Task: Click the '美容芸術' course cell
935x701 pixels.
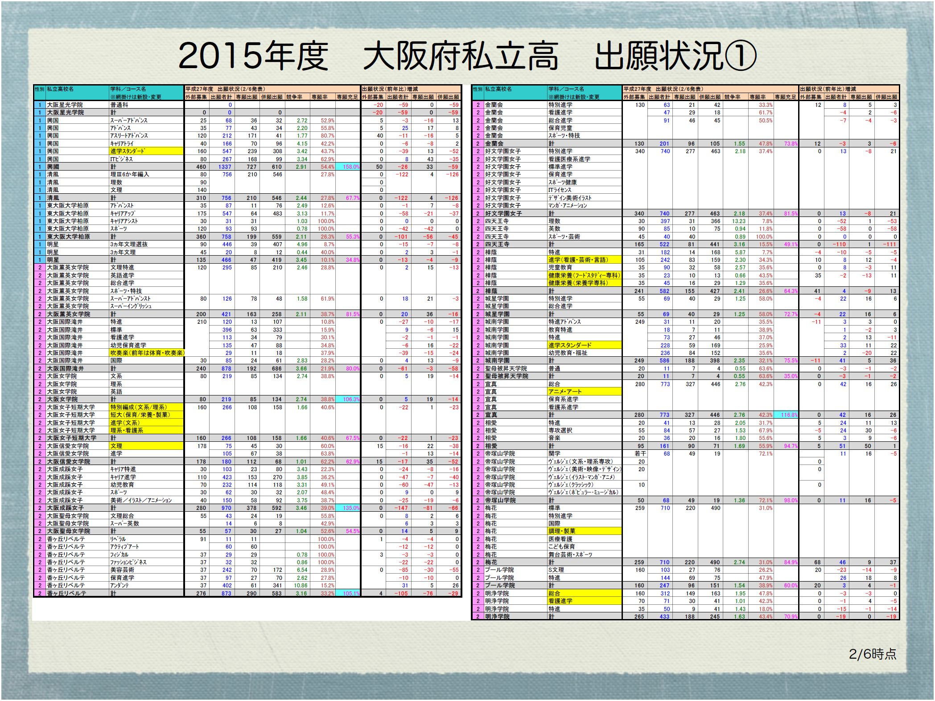Action: click(x=147, y=570)
